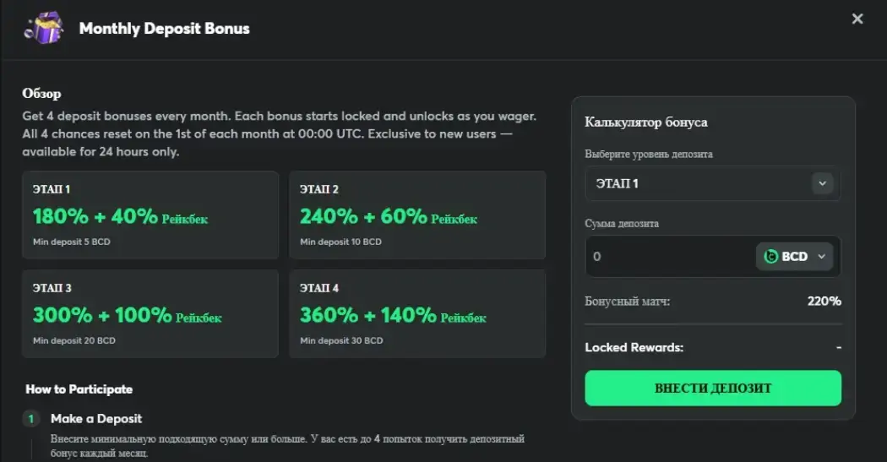This screenshot has height=462, width=887.
Task: Click the deposit amount input field
Action: [667, 257]
